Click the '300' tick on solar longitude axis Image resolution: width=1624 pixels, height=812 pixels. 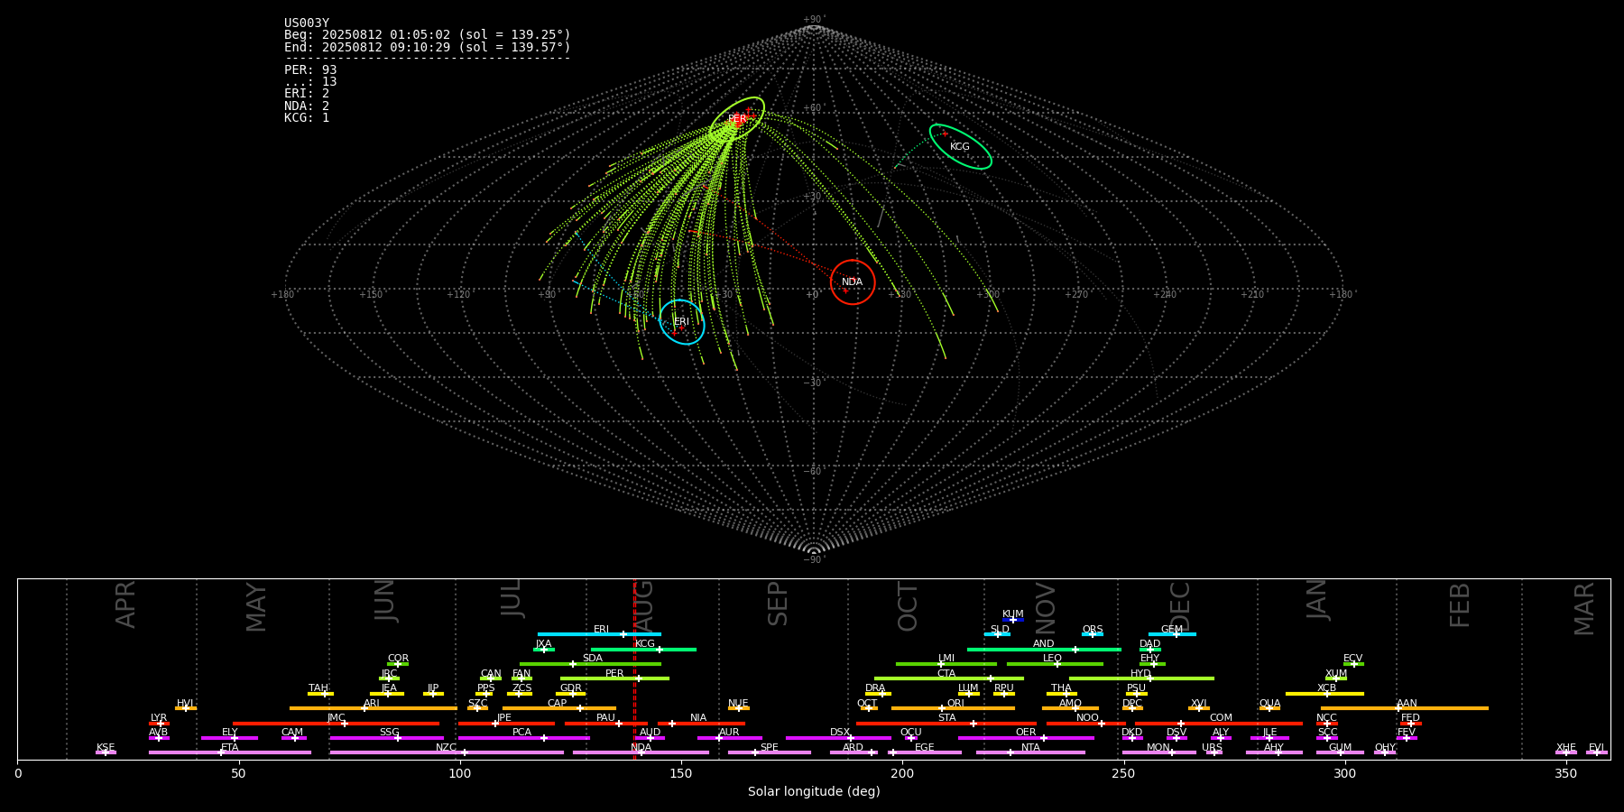pyautogui.click(x=1344, y=774)
